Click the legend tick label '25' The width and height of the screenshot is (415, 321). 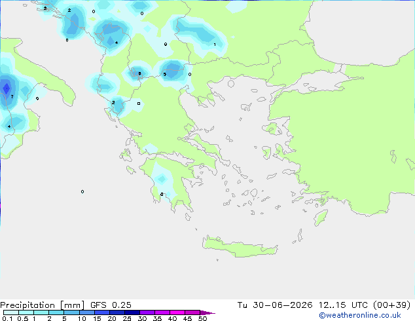(x=127, y=318)
